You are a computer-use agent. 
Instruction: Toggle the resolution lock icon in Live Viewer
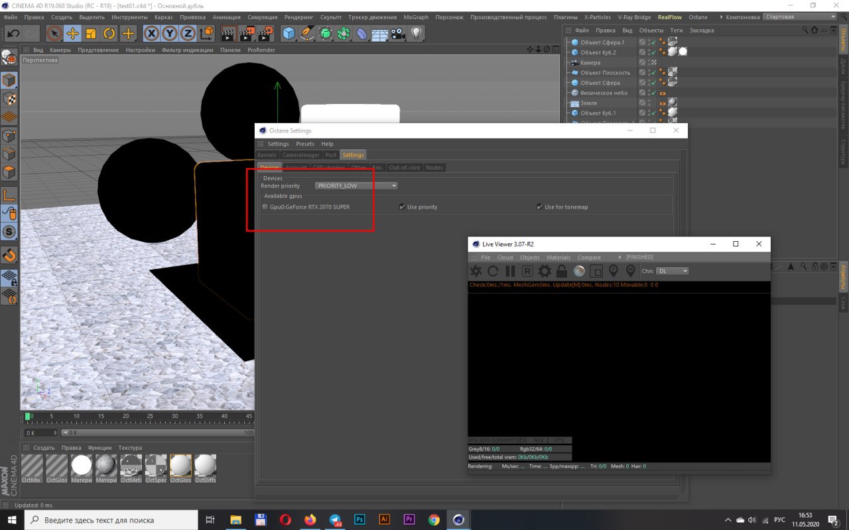562,271
